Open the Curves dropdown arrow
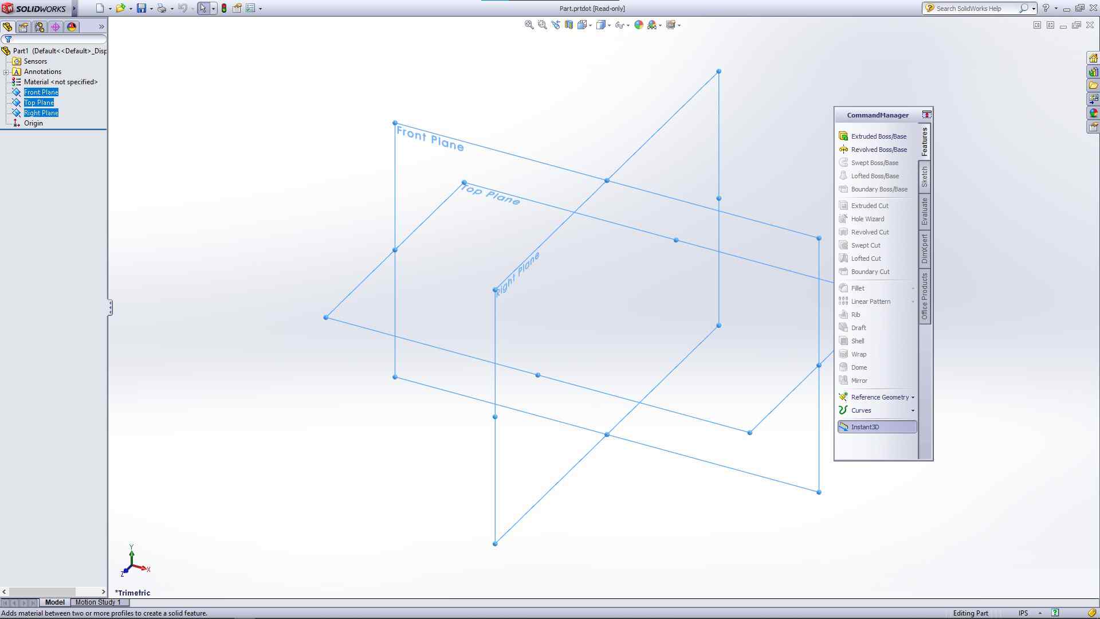The width and height of the screenshot is (1100, 619). point(913,410)
